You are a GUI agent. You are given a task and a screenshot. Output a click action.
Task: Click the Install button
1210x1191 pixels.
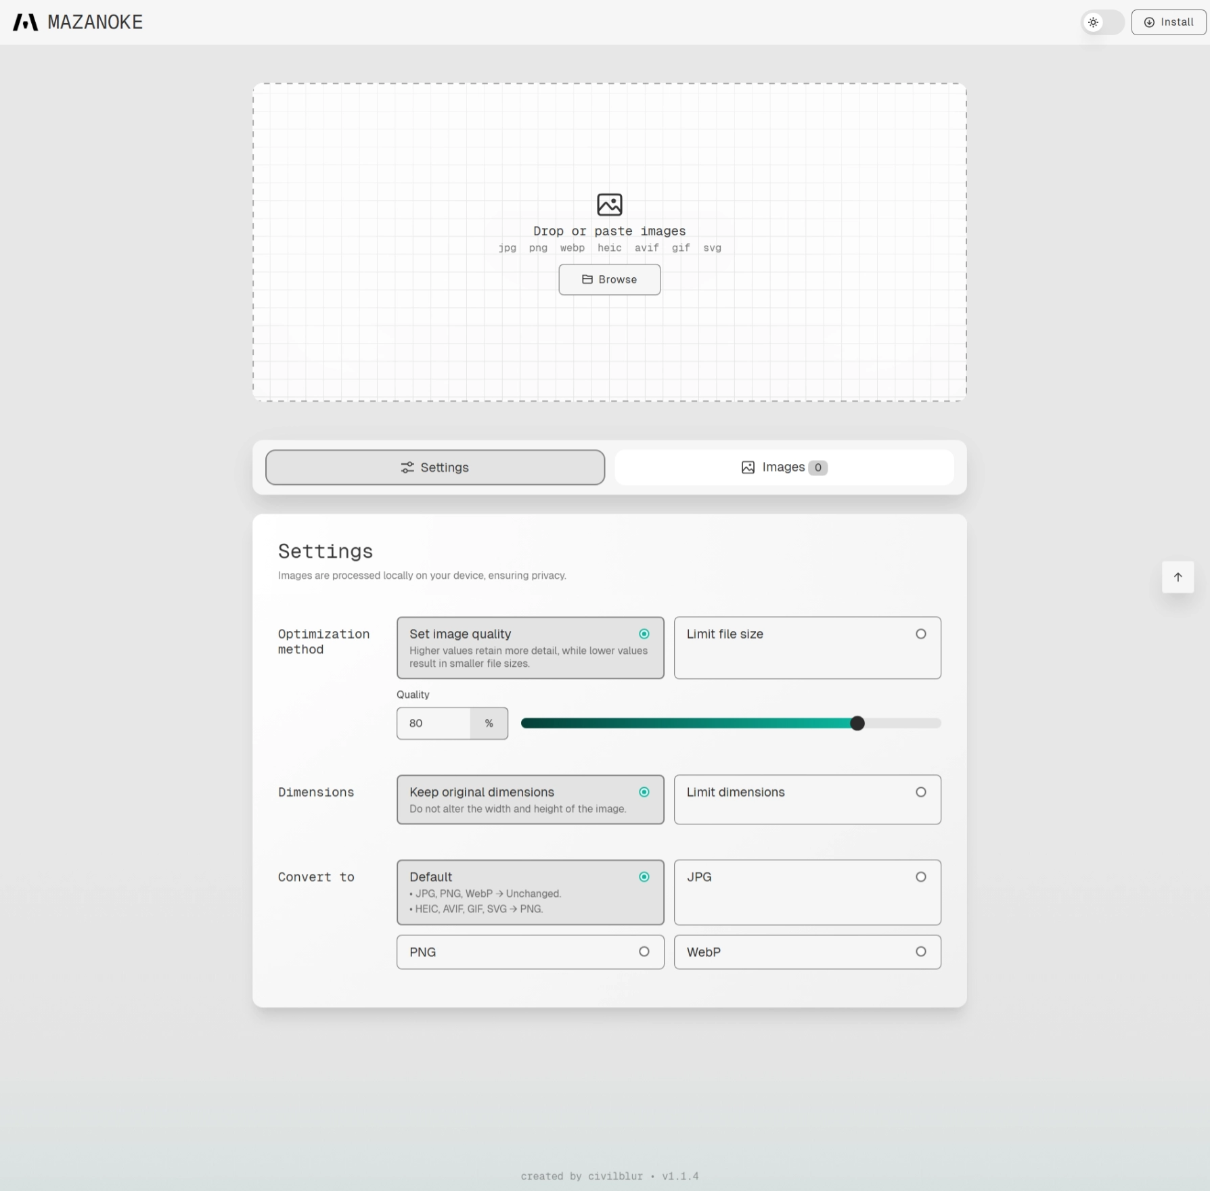(1169, 22)
